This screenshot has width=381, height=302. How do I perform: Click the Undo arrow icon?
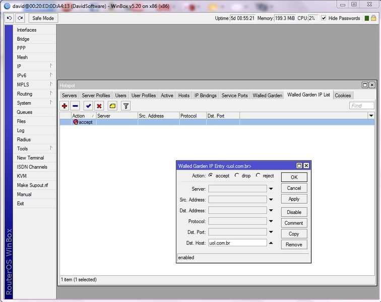tap(9, 18)
